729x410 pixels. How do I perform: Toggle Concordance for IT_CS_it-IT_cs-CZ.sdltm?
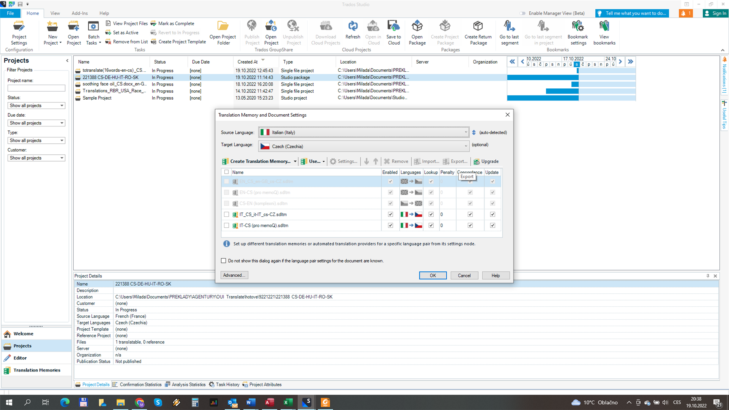[x=470, y=214]
